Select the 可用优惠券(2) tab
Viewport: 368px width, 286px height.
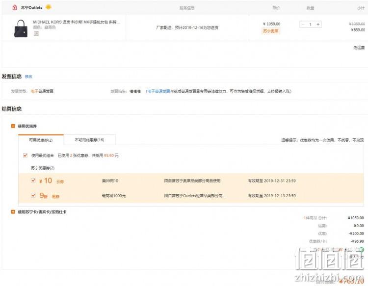pyautogui.click(x=41, y=140)
